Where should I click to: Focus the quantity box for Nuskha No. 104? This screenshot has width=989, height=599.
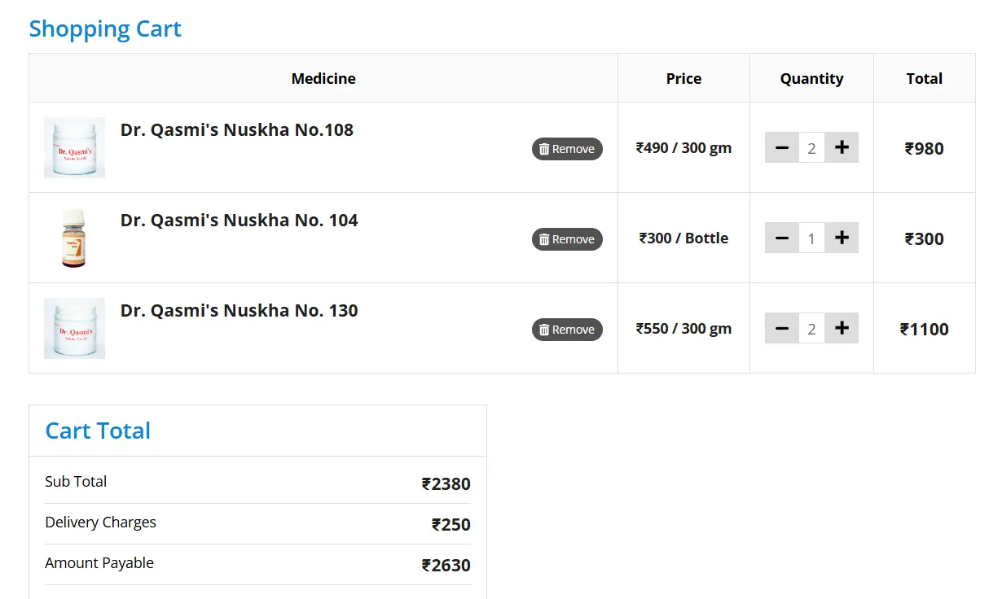(x=811, y=238)
